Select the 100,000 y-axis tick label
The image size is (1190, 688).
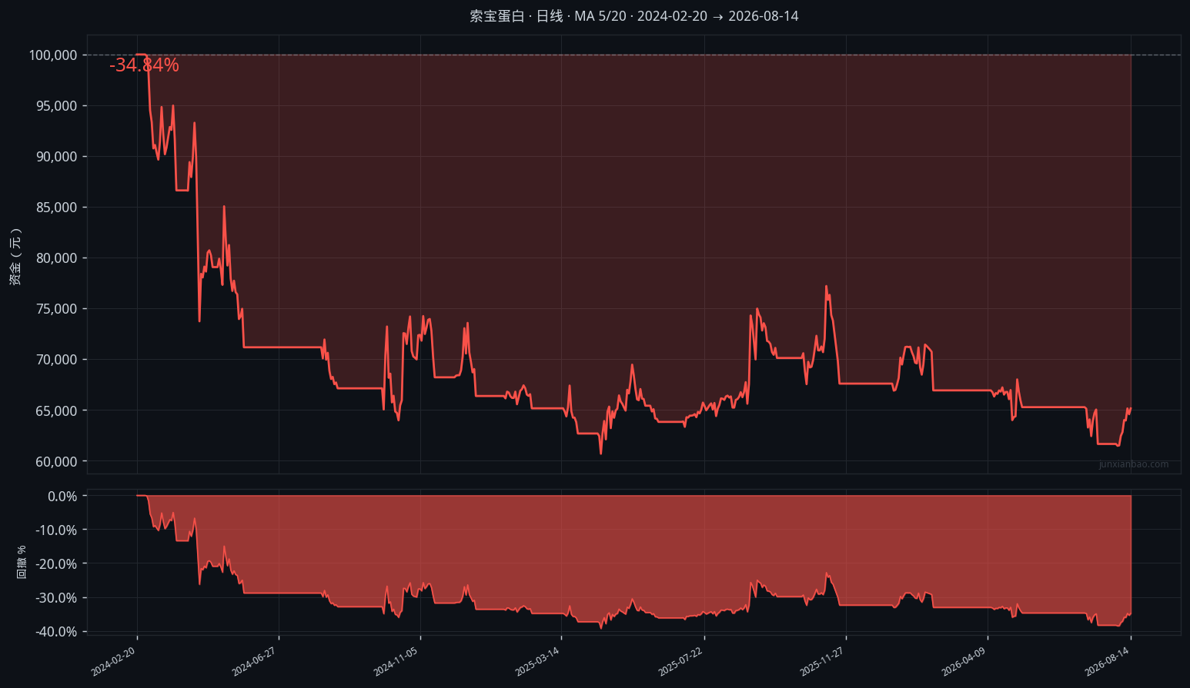point(53,55)
